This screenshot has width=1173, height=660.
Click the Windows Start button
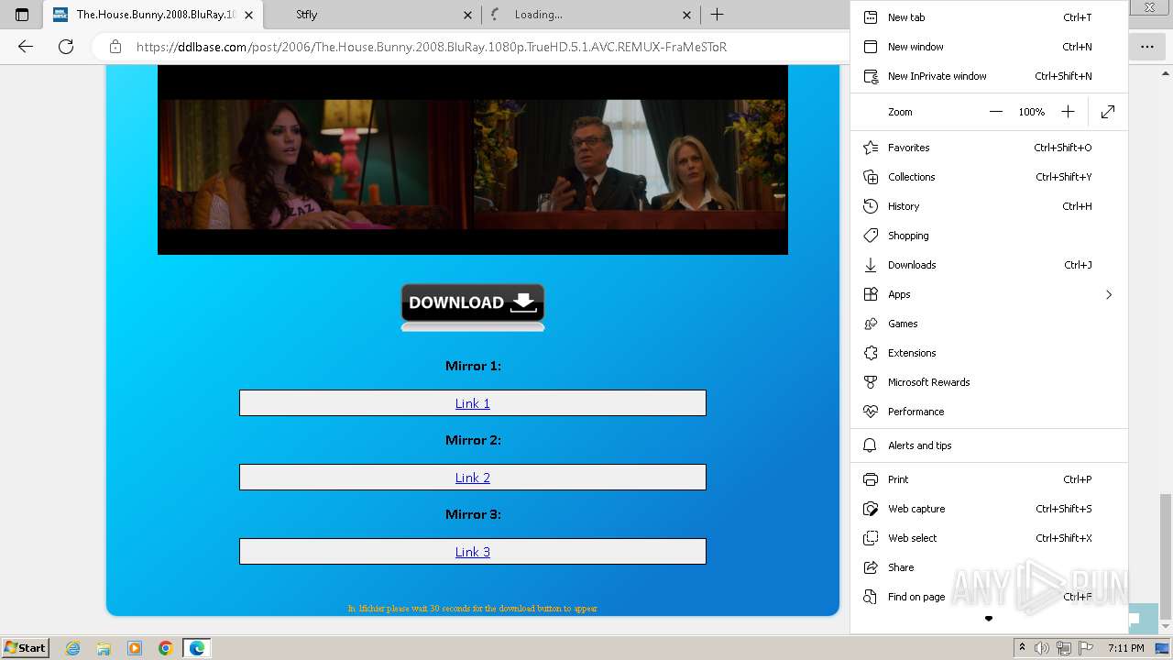pyautogui.click(x=25, y=648)
